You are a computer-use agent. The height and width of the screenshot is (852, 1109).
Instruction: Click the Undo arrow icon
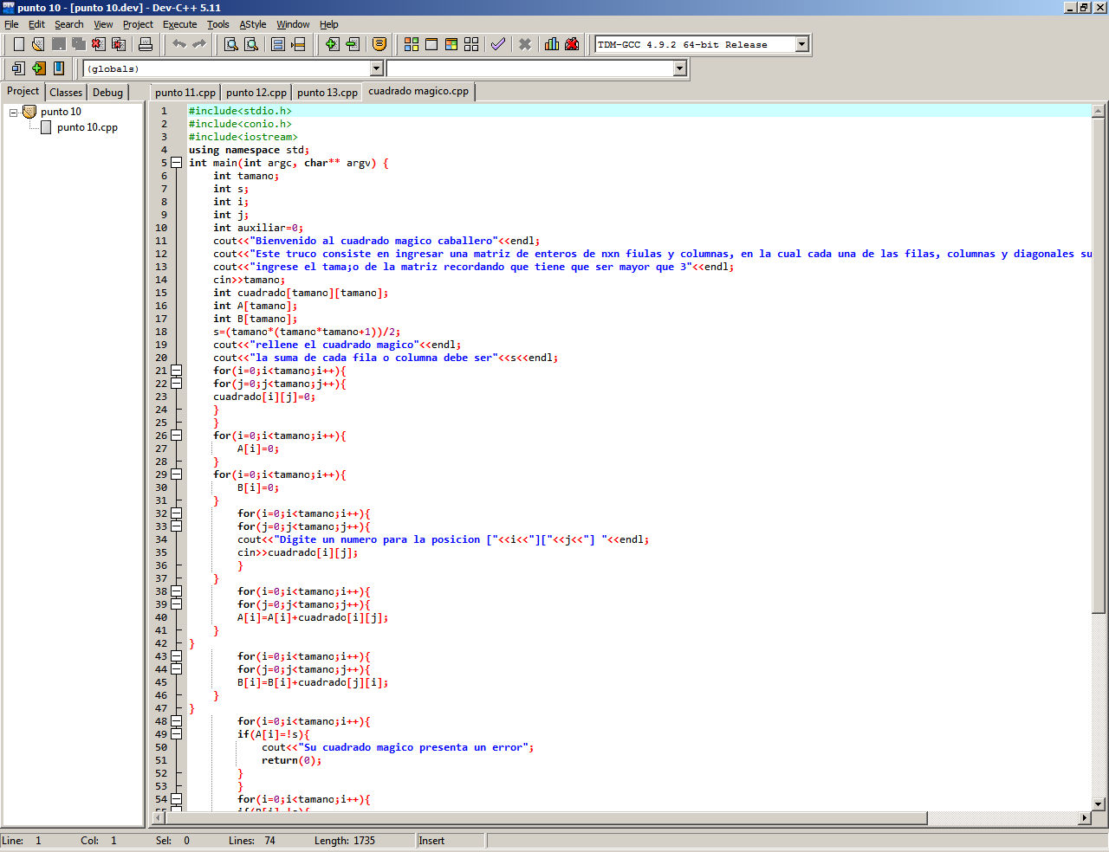pyautogui.click(x=179, y=44)
